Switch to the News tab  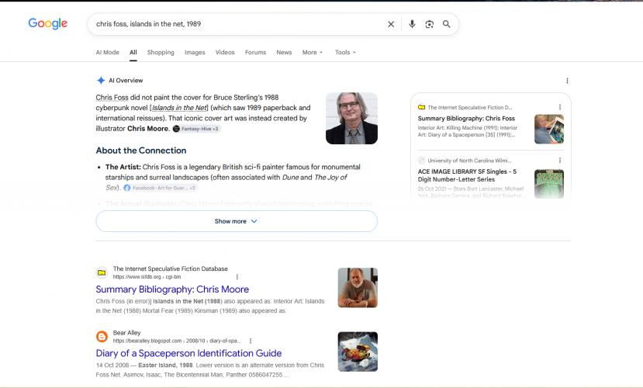284,53
